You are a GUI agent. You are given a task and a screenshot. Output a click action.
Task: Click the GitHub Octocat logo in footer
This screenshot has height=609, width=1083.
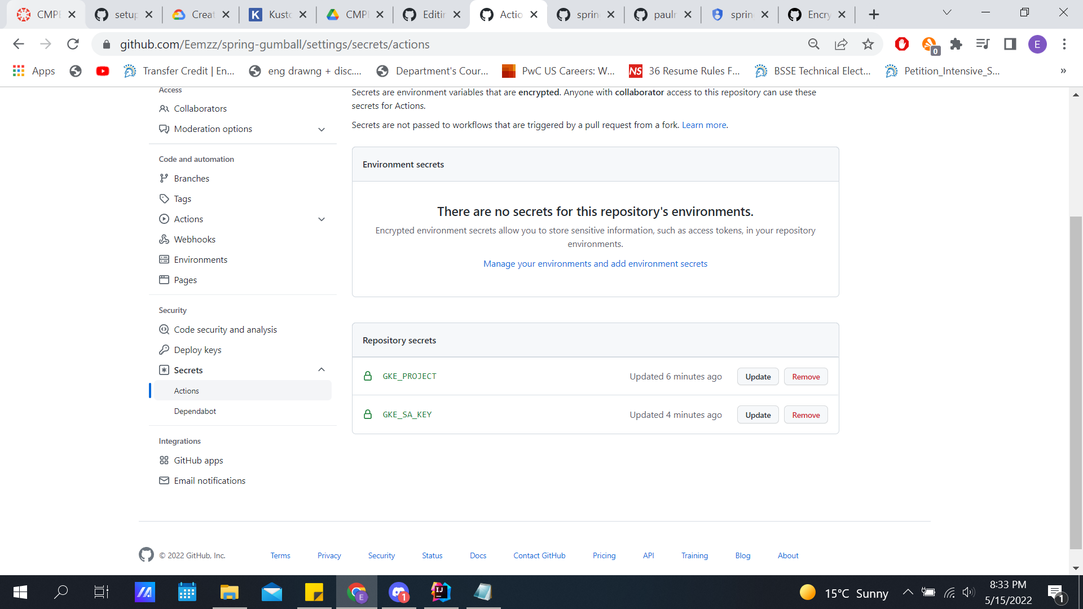tap(146, 555)
